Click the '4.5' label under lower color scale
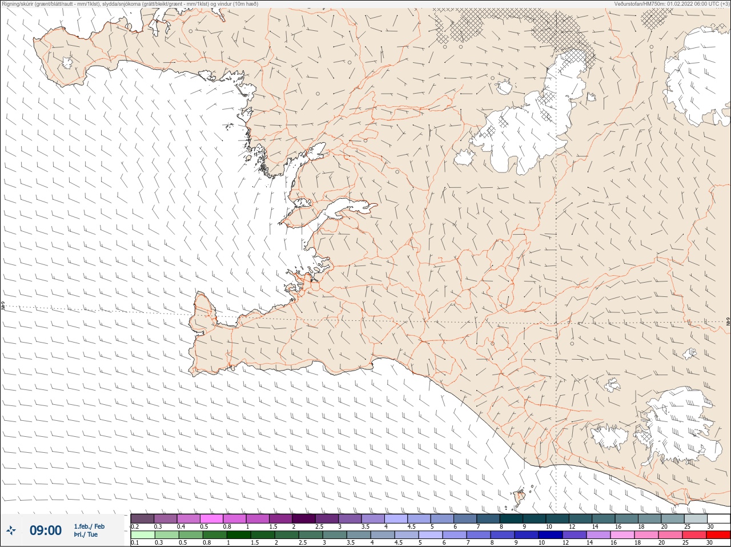 [x=399, y=543]
